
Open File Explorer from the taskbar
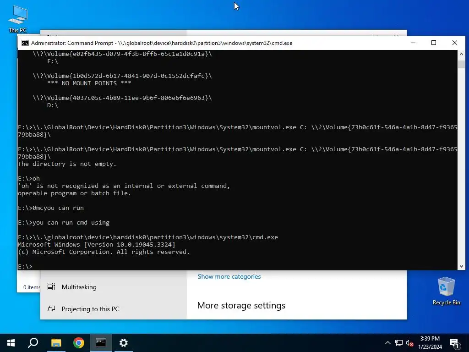tap(56, 343)
